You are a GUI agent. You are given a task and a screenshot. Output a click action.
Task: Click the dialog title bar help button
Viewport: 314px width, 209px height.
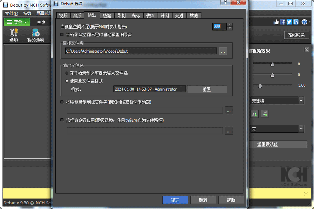225,2
